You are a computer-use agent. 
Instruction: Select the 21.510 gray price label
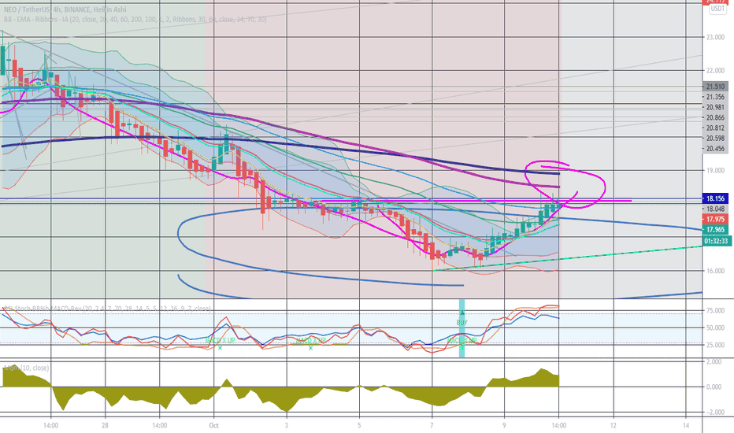[715, 87]
